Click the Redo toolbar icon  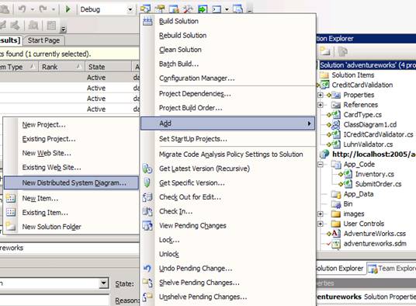click(x=43, y=9)
